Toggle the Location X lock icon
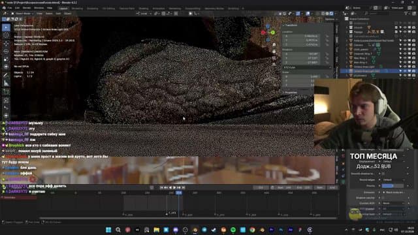Image resolution: width=418 pixels, height=235 pixels. coord(327,36)
